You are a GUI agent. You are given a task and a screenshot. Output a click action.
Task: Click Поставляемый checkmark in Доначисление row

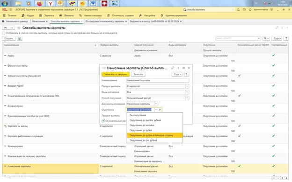point(273,105)
